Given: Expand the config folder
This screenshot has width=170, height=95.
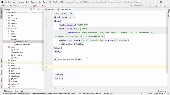Looking at the screenshot, I should click(6, 21).
